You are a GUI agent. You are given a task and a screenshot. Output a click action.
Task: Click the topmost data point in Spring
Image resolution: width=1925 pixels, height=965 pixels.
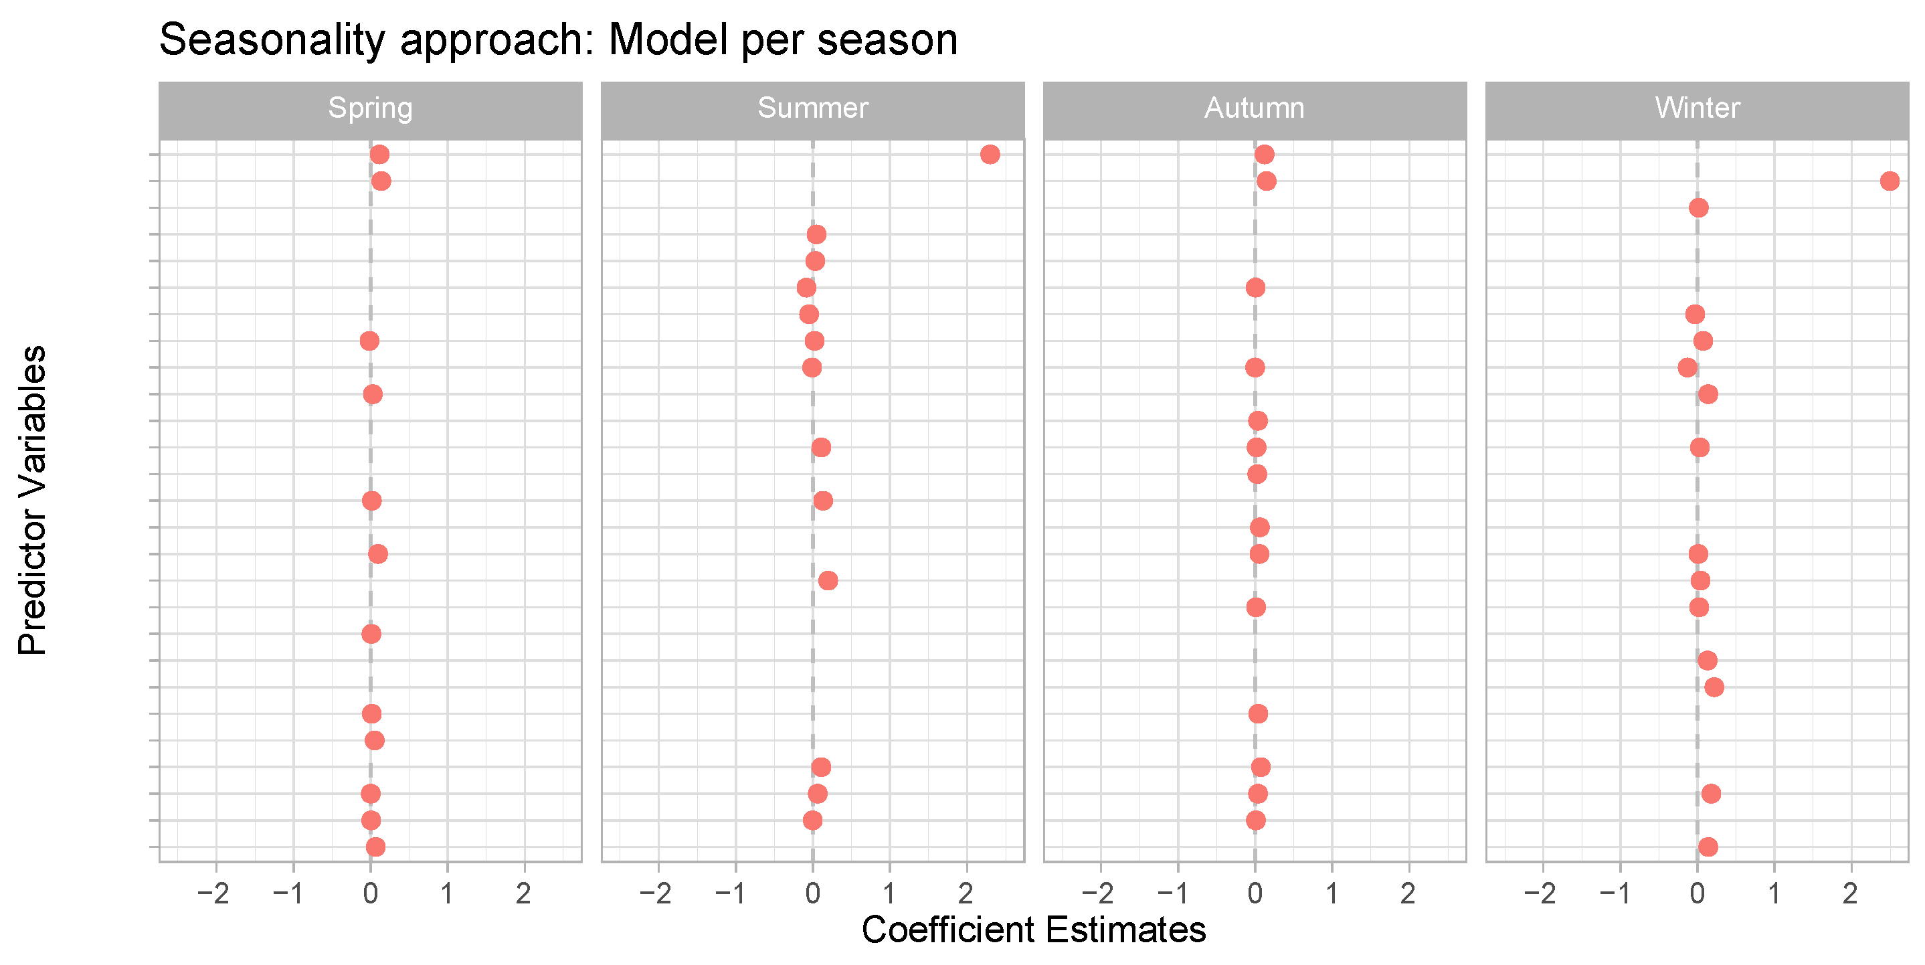pos(379,155)
